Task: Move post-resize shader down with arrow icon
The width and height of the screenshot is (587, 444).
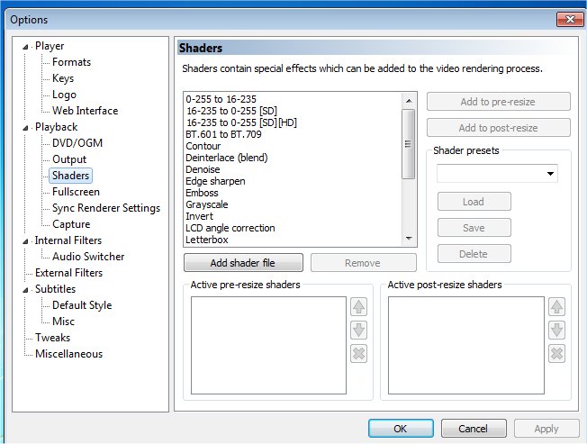Action: 556,331
